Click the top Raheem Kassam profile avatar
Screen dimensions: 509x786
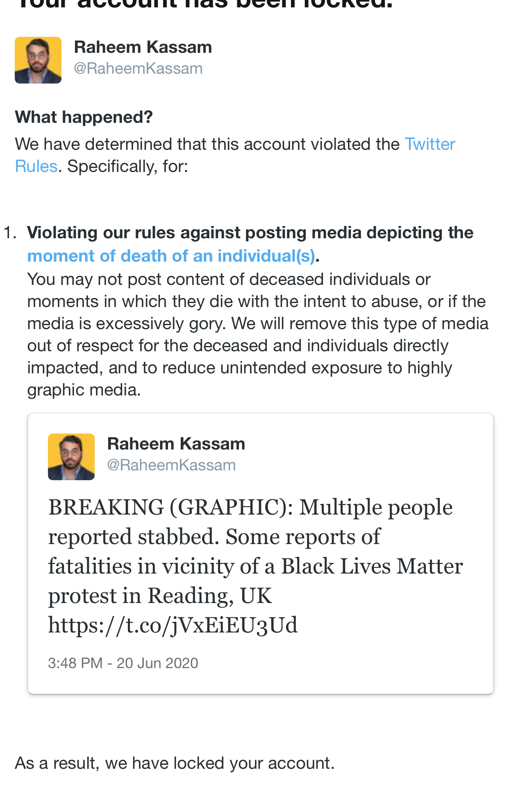[38, 60]
